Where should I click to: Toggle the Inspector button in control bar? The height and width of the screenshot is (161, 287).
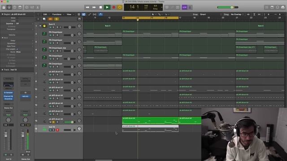click(x=9, y=7)
